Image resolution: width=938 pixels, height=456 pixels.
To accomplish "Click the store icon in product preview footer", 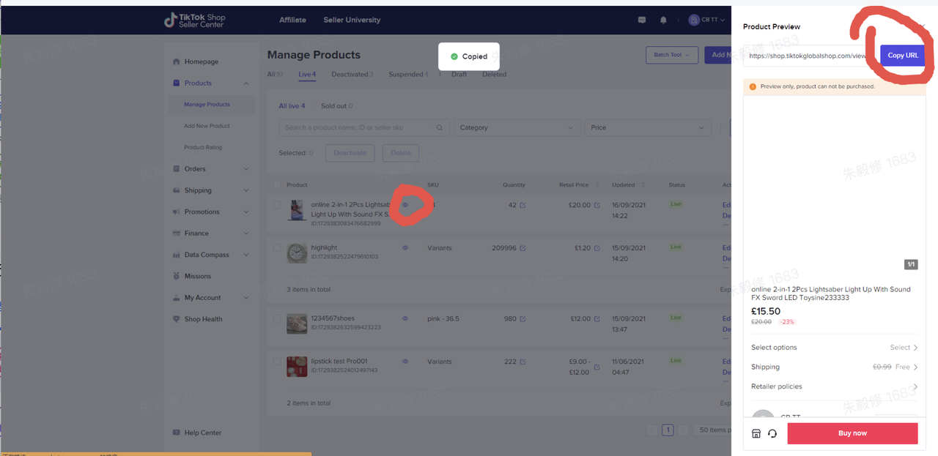I will [756, 433].
